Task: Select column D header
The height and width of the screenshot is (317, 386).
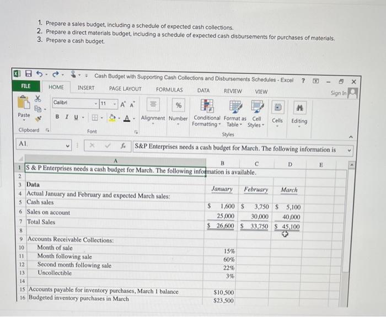Action: click(289, 164)
